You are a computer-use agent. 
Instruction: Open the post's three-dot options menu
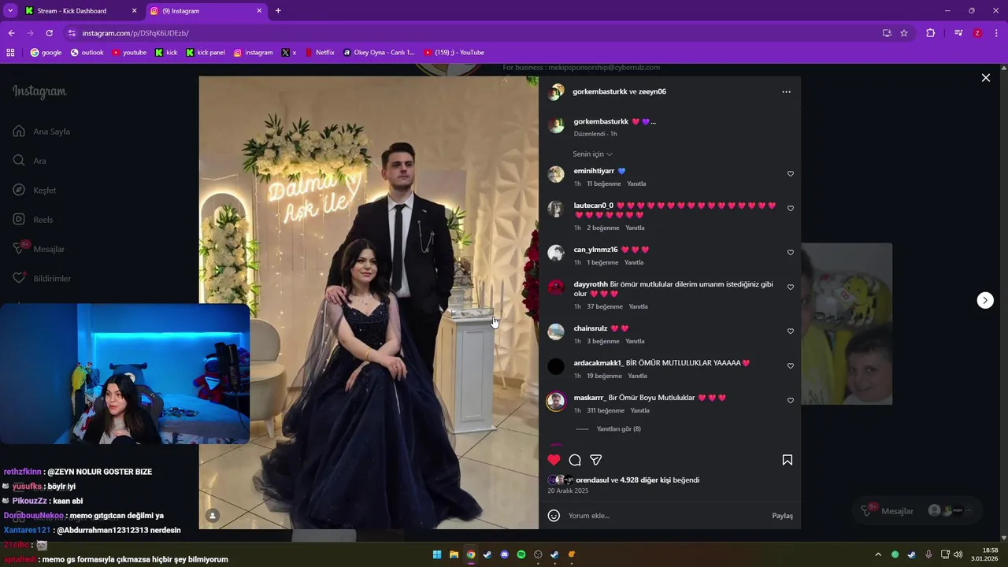click(x=786, y=92)
